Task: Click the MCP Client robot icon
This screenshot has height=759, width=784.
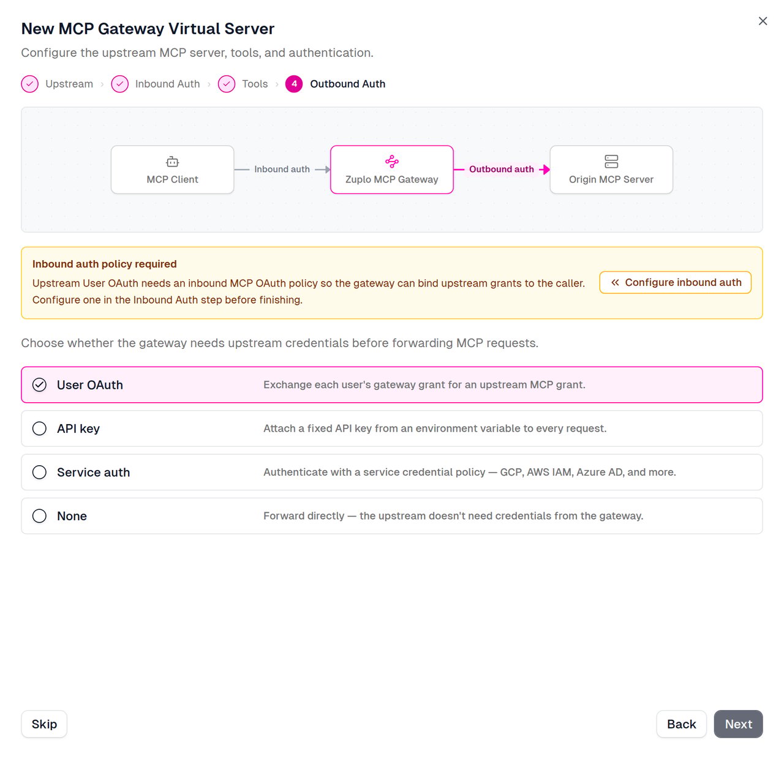Action: tap(173, 162)
